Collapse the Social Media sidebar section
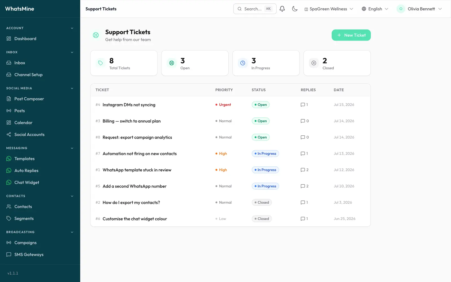 72,89
